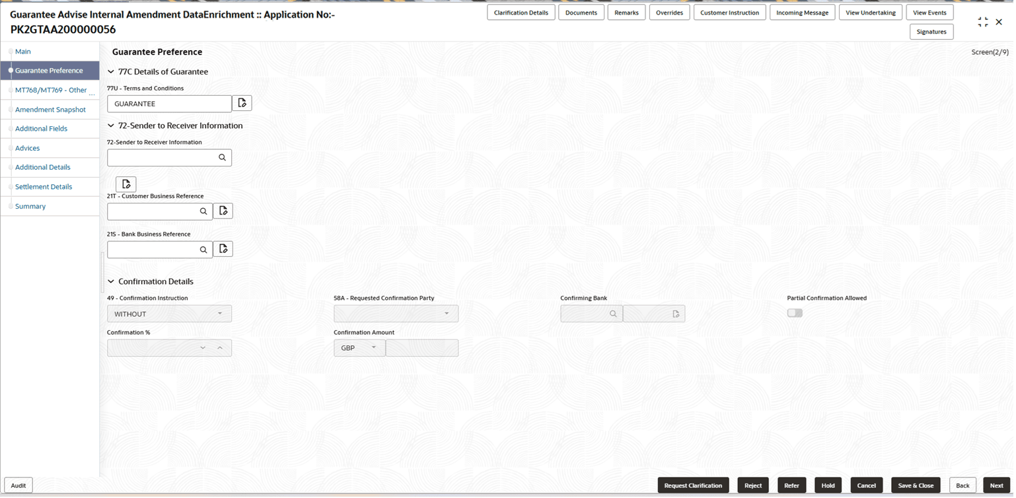Viewport: 1016px width, 498px height.
Task: Go to the Advices section
Action: point(27,148)
